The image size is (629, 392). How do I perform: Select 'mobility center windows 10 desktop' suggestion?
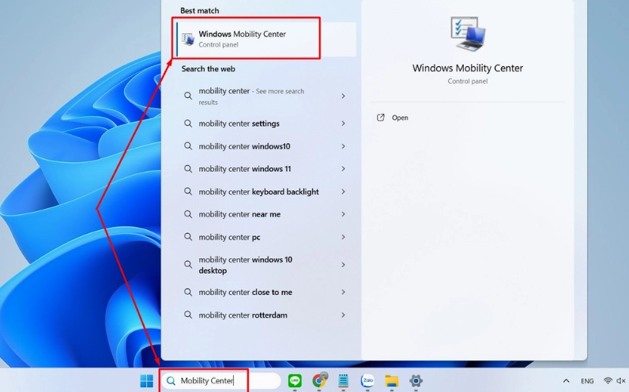(x=266, y=265)
